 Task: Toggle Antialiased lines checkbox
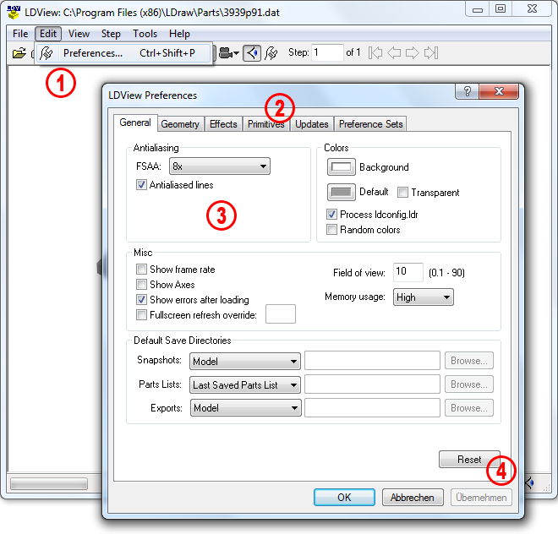[x=141, y=185]
